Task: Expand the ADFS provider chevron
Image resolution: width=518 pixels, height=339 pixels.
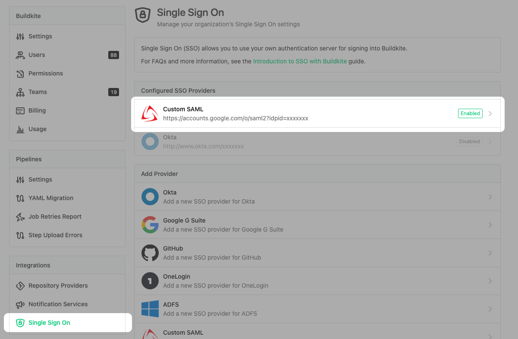Action: (x=490, y=309)
